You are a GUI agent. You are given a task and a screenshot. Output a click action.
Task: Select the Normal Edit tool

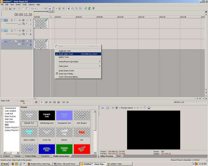click(x=69, y=9)
